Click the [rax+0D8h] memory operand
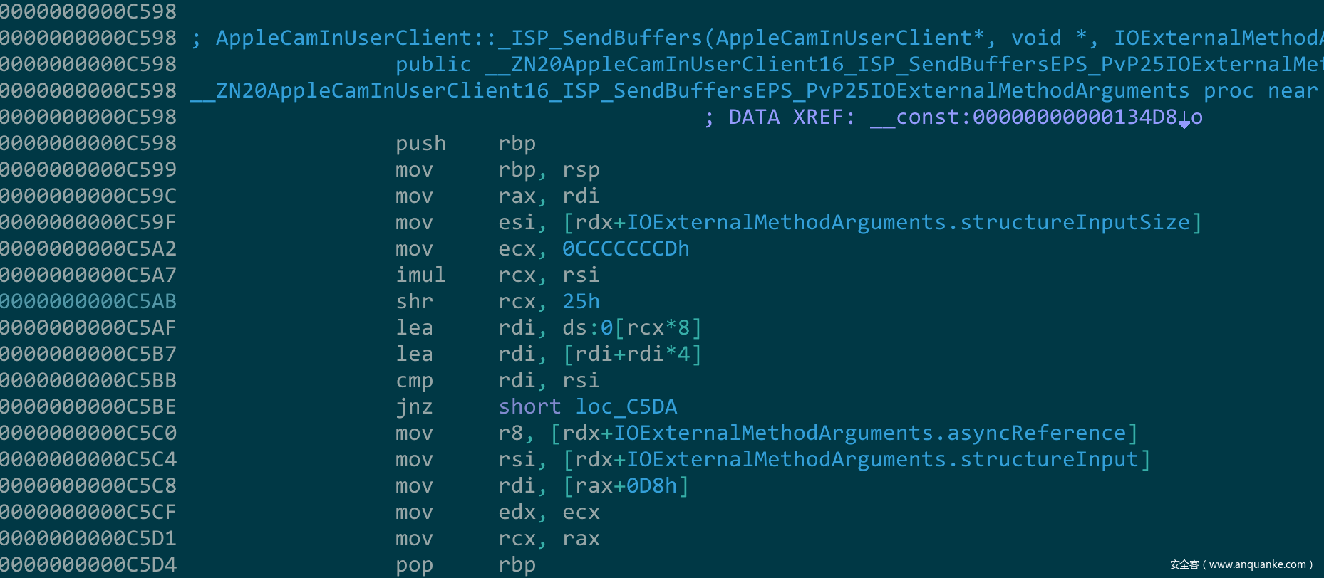 [x=626, y=486]
